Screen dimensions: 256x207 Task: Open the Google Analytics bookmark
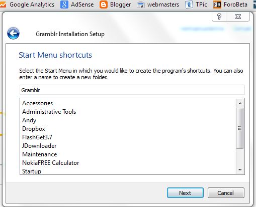27,5
